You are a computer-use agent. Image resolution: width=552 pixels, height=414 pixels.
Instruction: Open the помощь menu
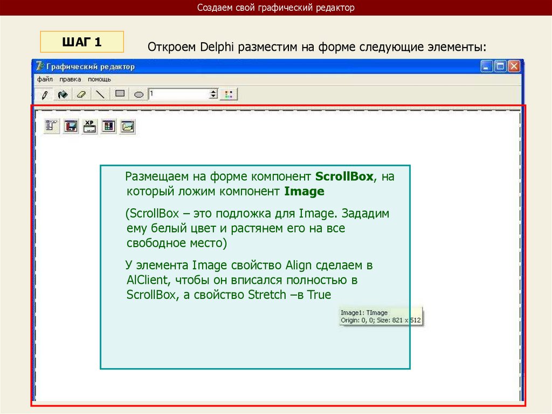click(99, 79)
